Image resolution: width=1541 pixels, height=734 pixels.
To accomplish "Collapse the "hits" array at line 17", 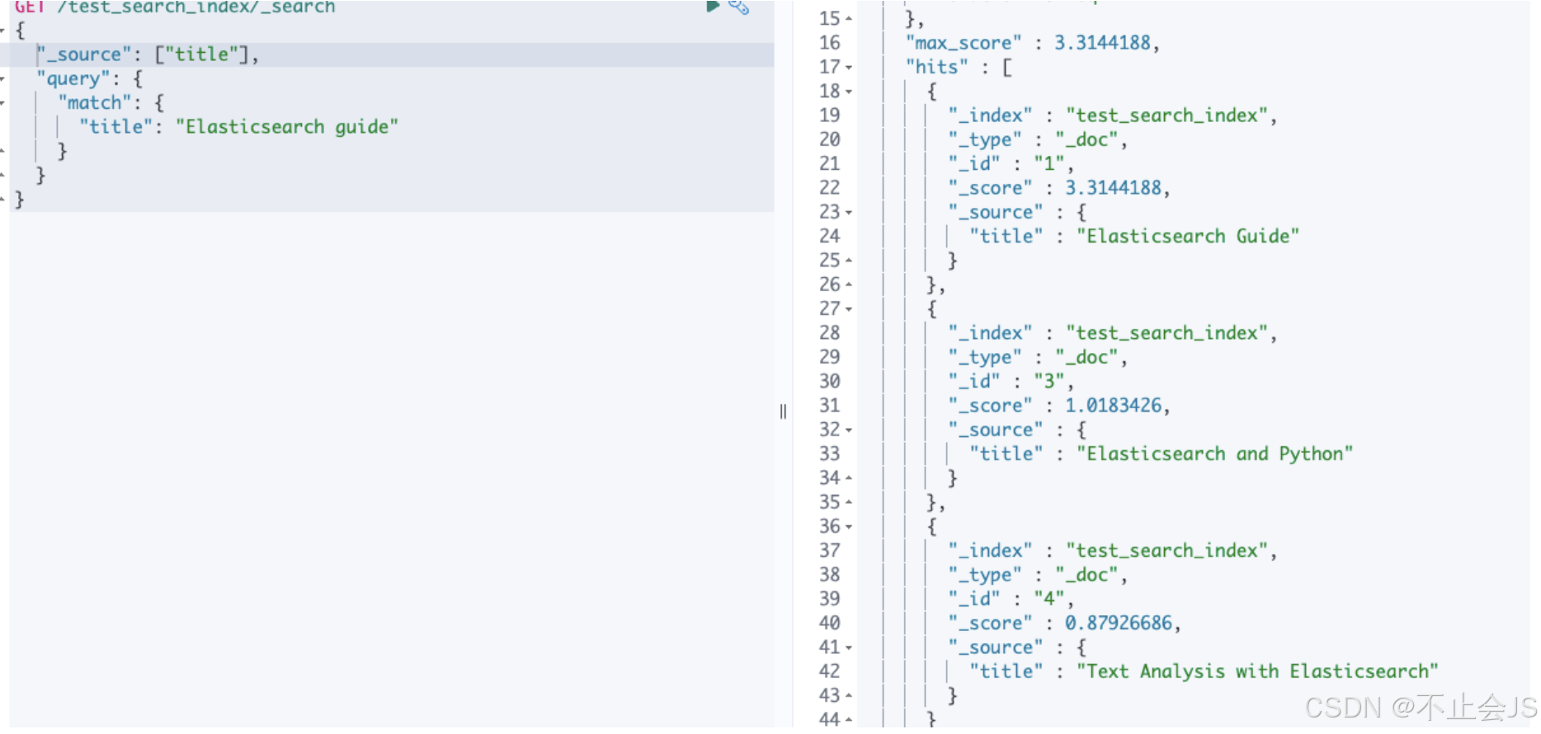I will (849, 68).
